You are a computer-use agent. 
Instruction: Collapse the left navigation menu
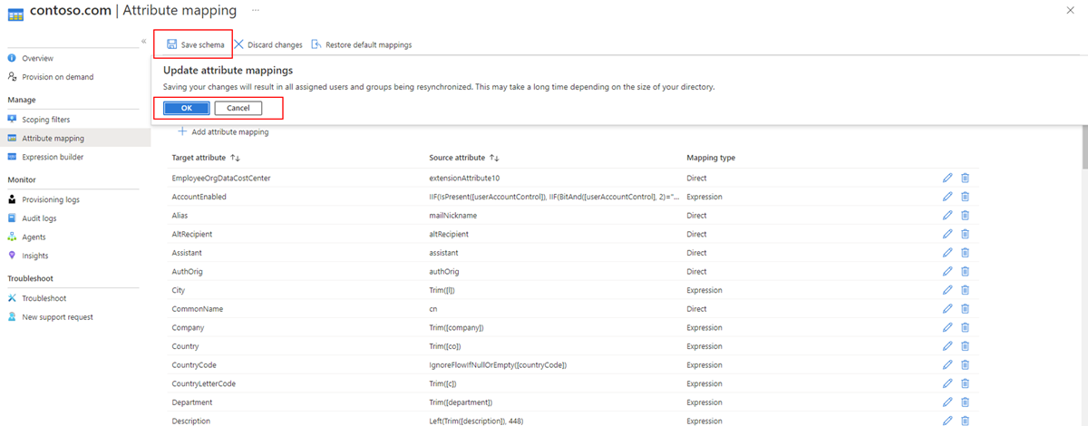(x=143, y=42)
